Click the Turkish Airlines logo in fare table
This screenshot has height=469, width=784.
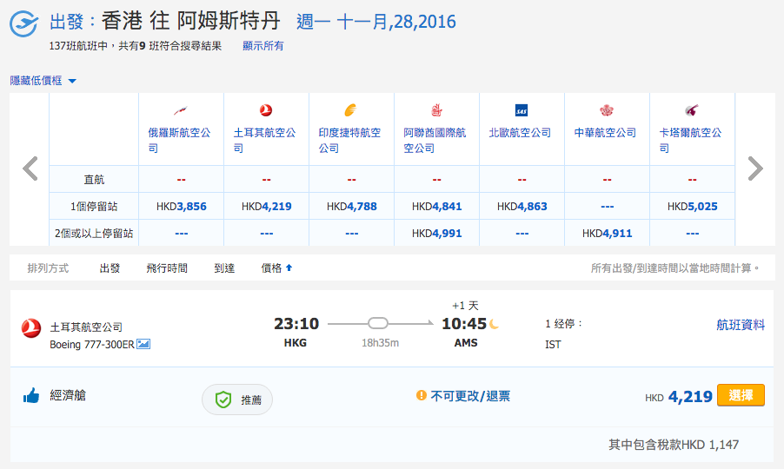266,110
